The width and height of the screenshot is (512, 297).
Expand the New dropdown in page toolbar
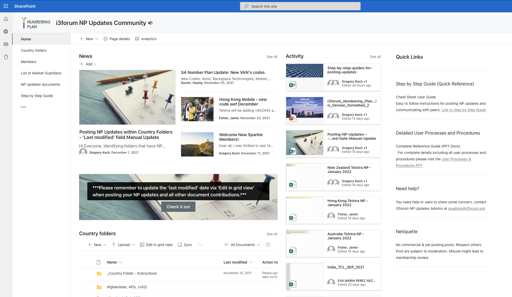97,39
